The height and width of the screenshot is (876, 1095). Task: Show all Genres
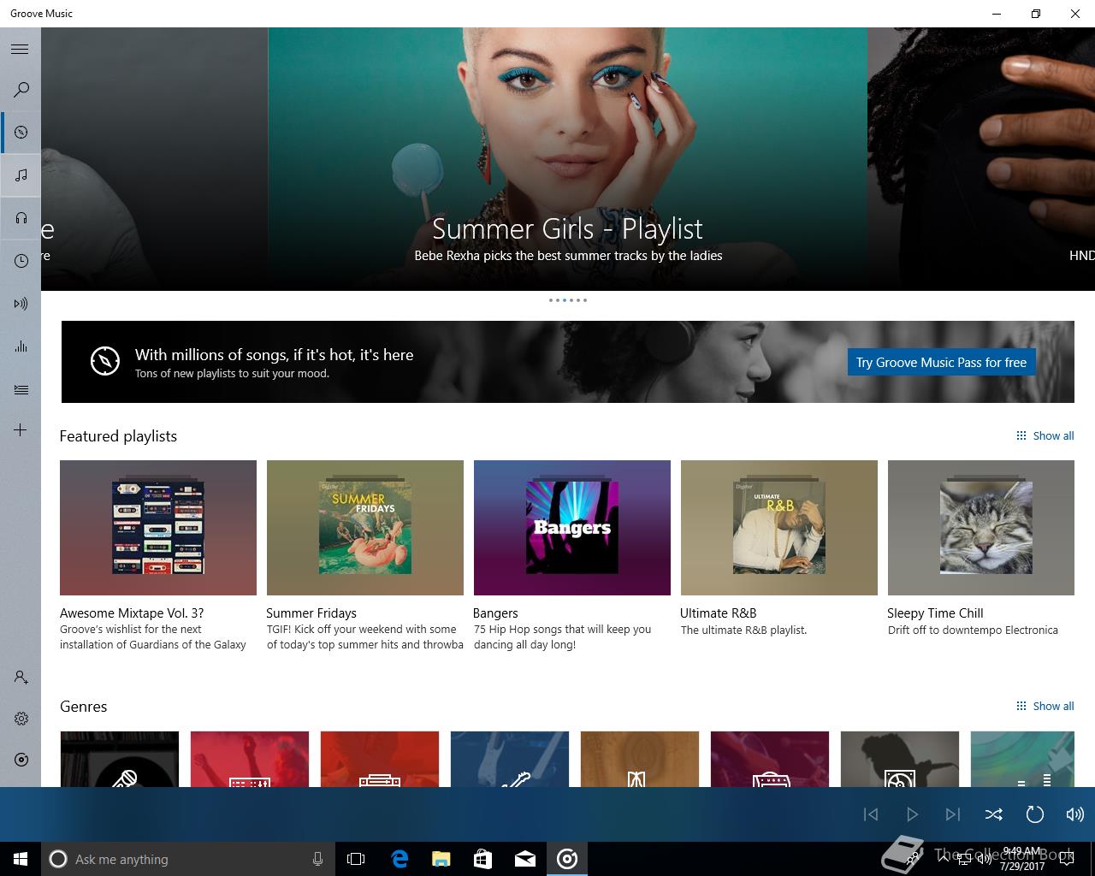tap(1045, 706)
